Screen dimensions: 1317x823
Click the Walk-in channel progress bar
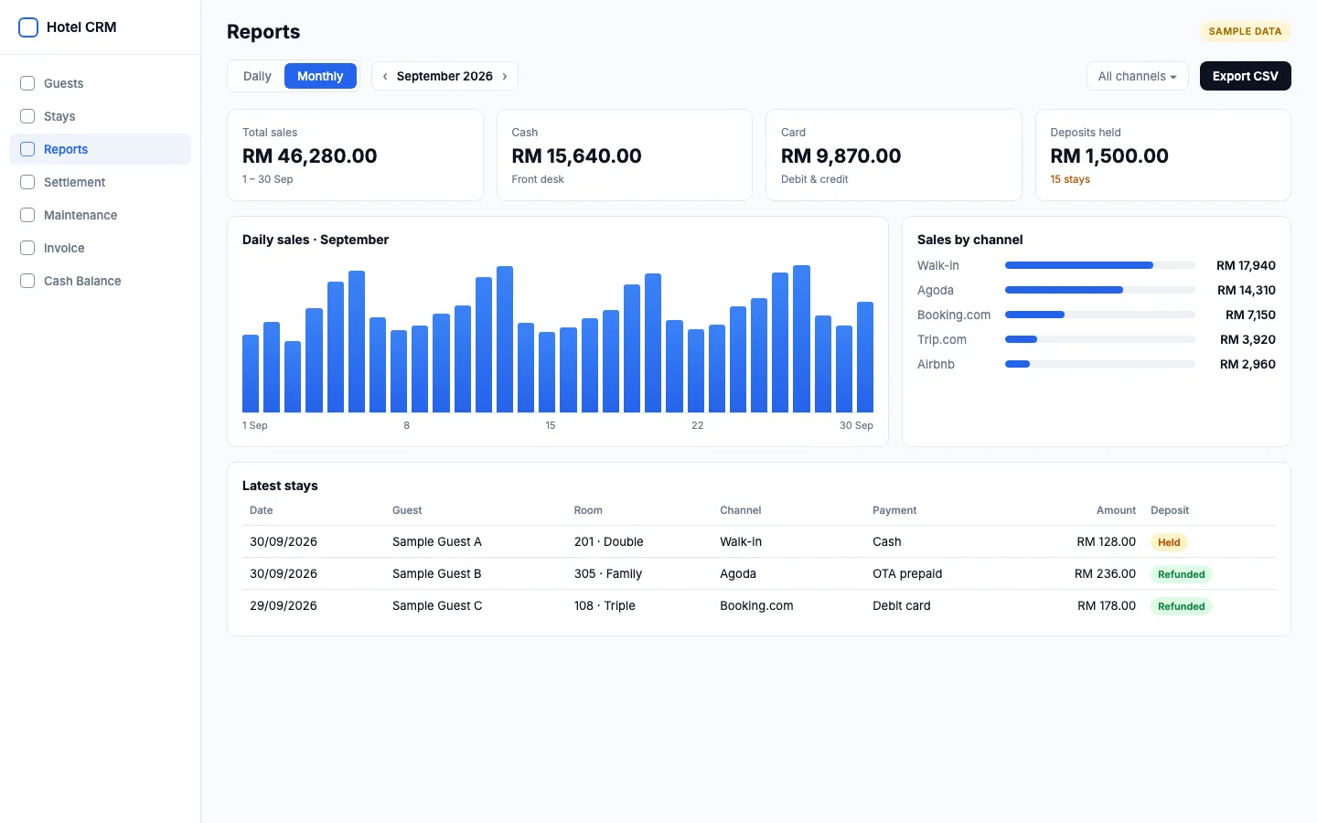[x=1099, y=265]
